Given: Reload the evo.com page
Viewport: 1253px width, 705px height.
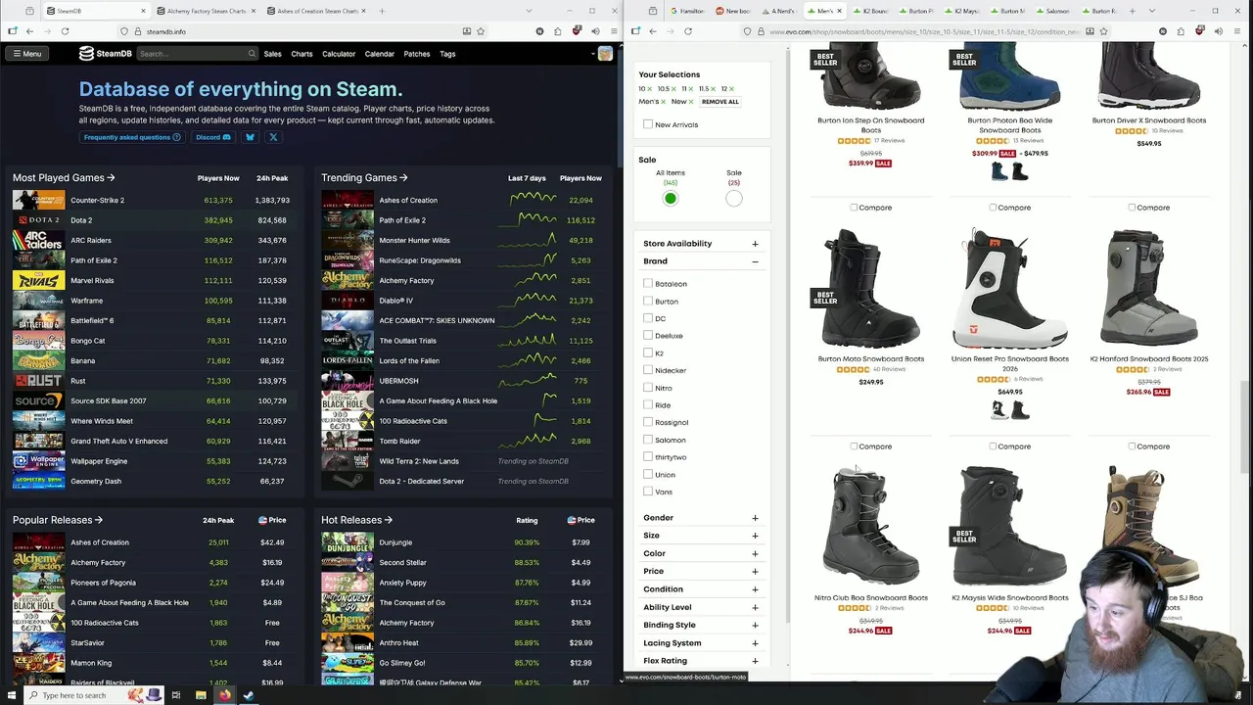Looking at the screenshot, I should click(x=688, y=31).
